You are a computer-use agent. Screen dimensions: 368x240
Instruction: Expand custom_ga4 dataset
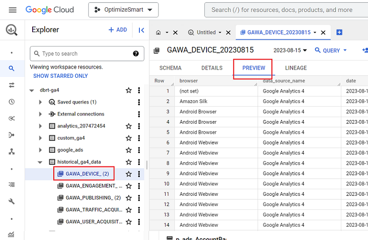tap(40, 138)
